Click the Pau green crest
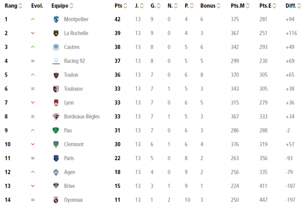The image size is (307, 206). tap(56, 131)
